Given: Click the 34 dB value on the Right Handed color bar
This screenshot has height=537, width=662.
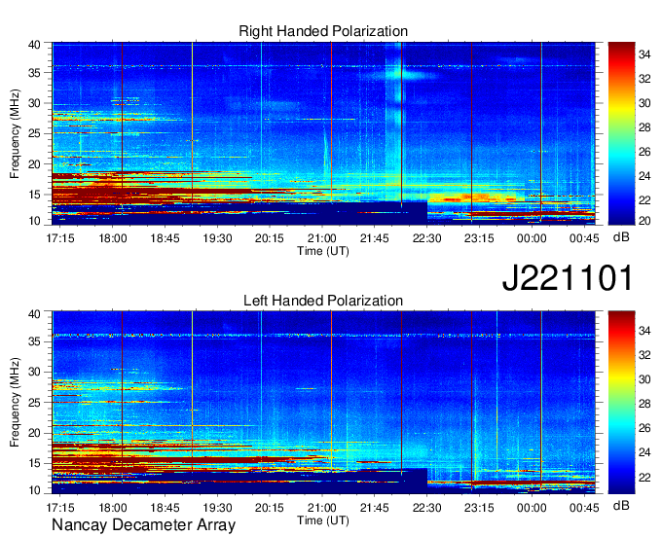Looking at the screenshot, I should click(x=644, y=54).
